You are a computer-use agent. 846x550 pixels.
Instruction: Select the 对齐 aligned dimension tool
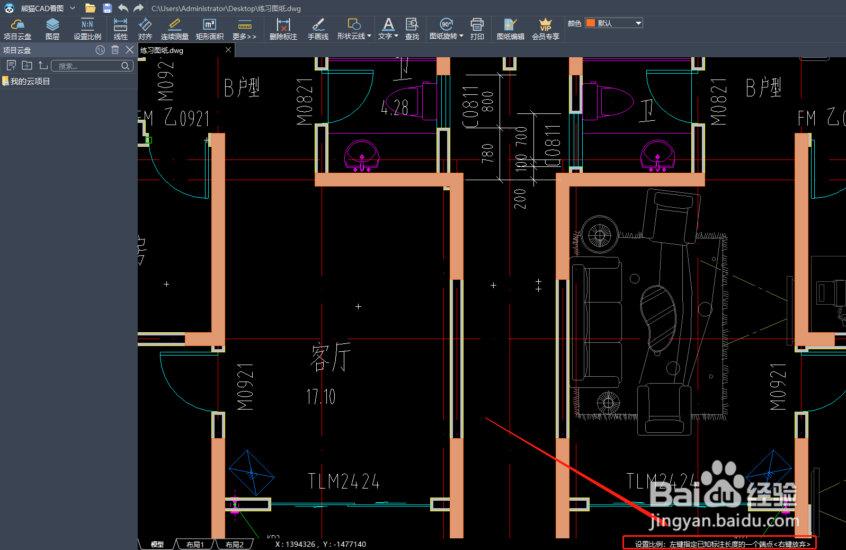[145, 29]
